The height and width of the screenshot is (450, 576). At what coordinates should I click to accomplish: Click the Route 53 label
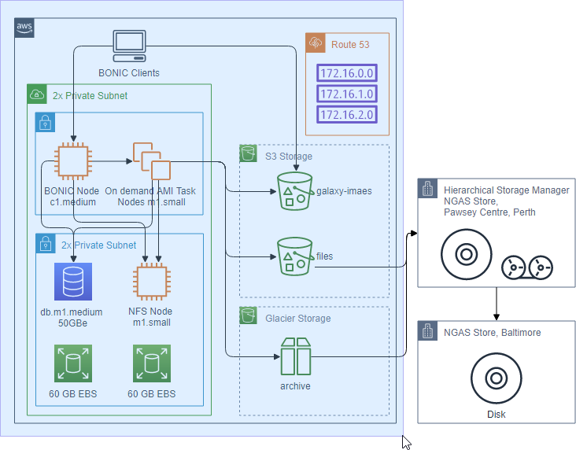pos(350,44)
